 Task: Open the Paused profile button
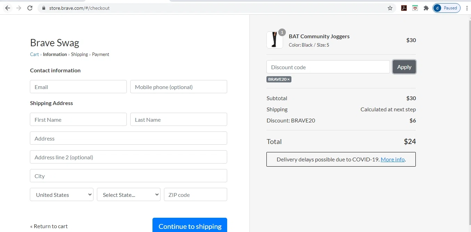pyautogui.click(x=447, y=8)
